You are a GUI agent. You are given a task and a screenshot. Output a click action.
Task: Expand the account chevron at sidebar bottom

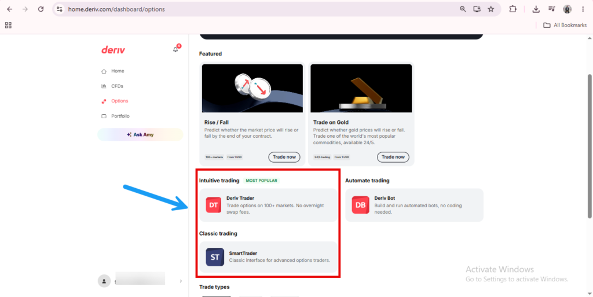[181, 281]
